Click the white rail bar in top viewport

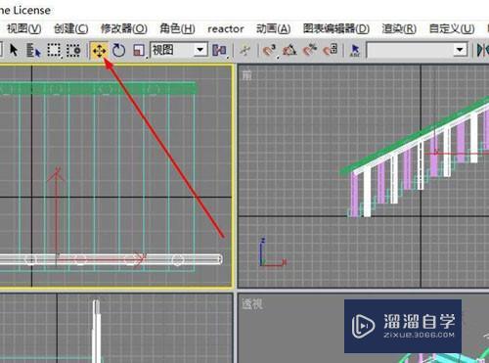(x=111, y=259)
